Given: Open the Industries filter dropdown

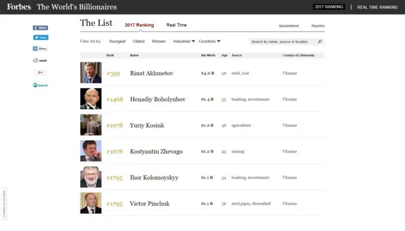Looking at the screenshot, I should (x=184, y=41).
